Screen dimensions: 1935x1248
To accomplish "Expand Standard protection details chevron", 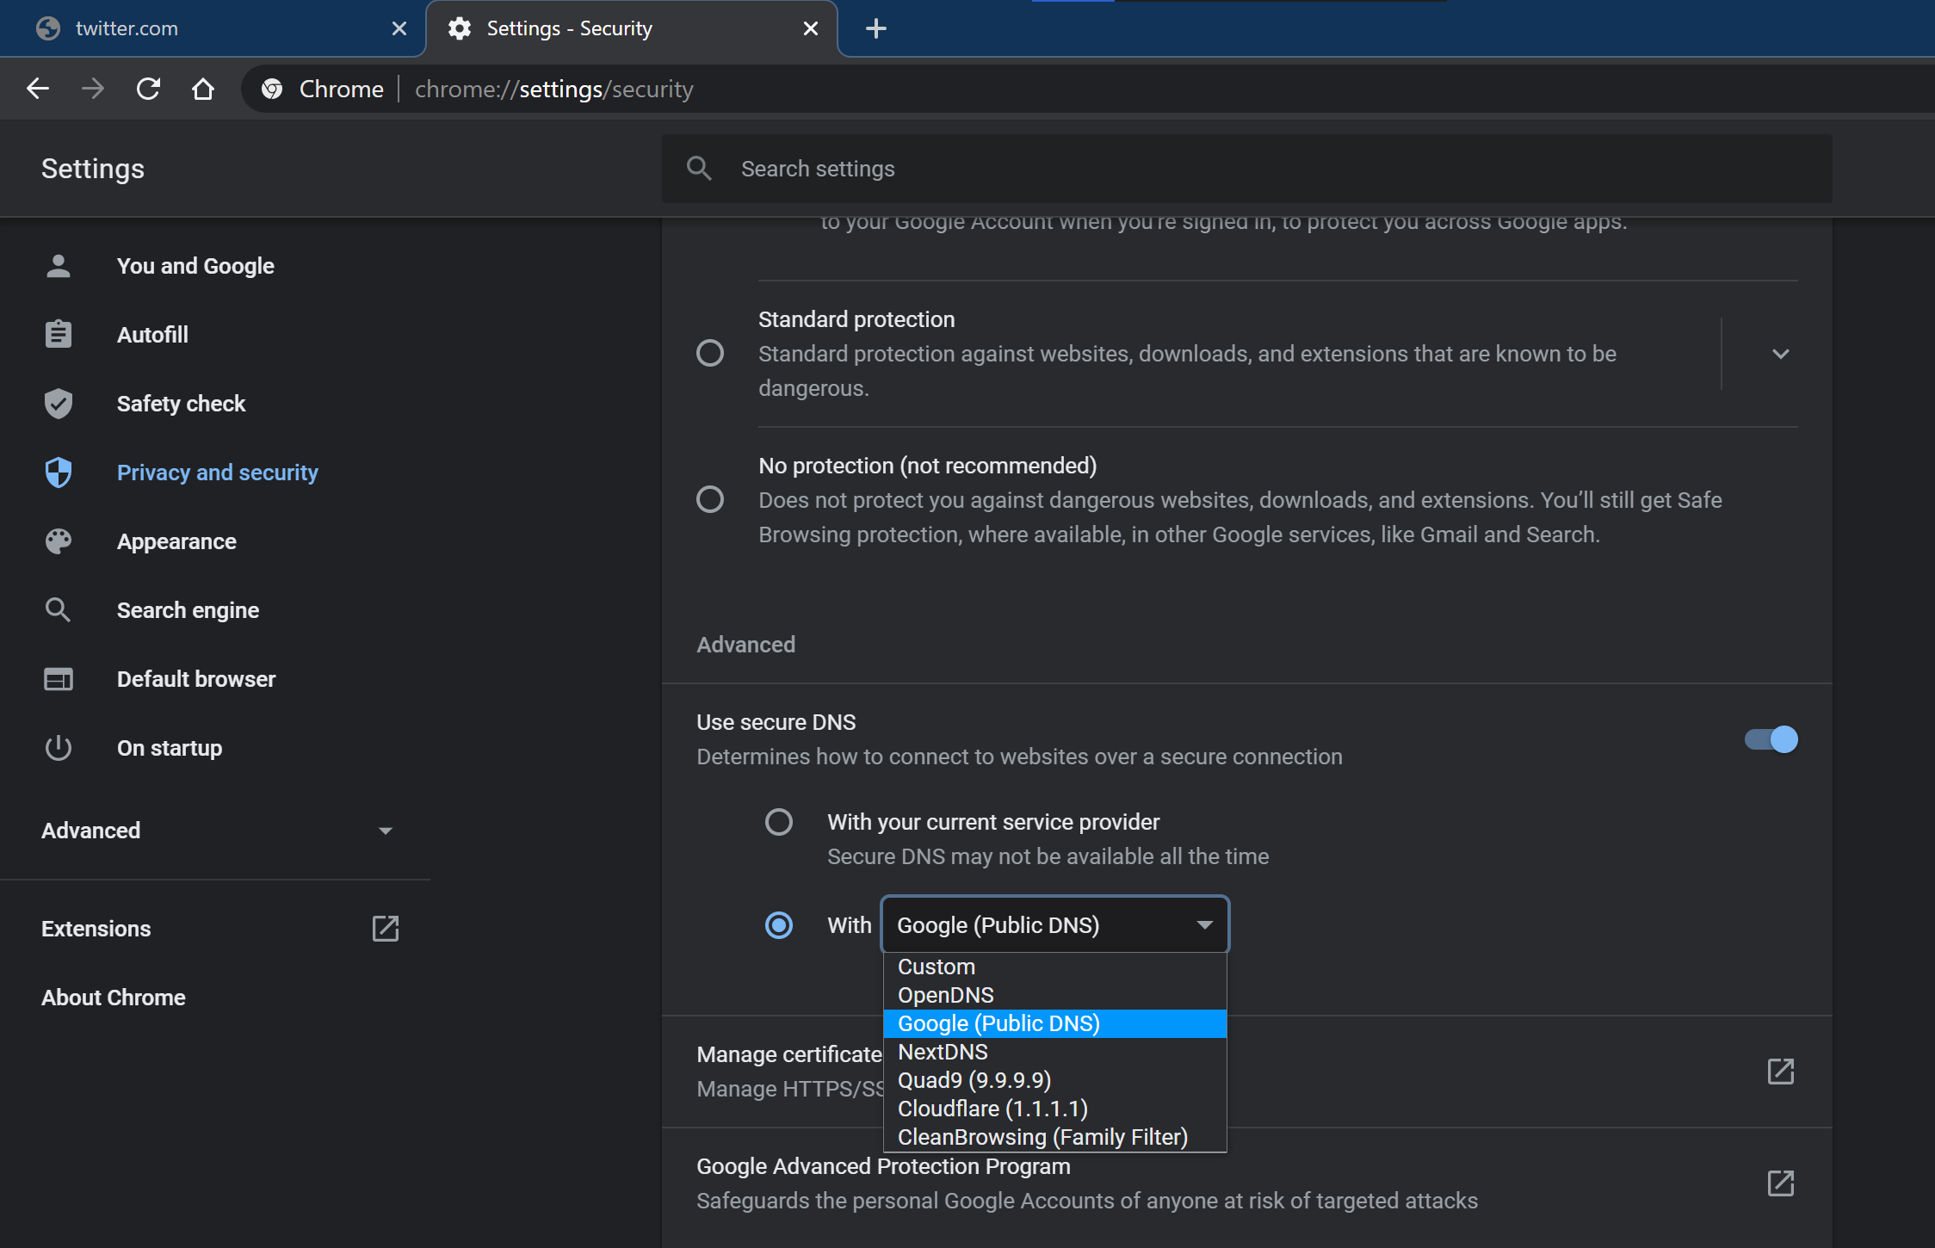I will point(1780,354).
